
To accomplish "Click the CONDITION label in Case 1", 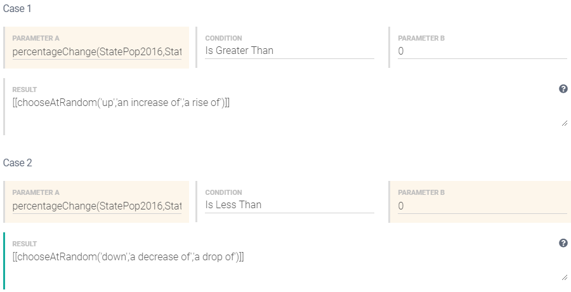I will point(223,39).
